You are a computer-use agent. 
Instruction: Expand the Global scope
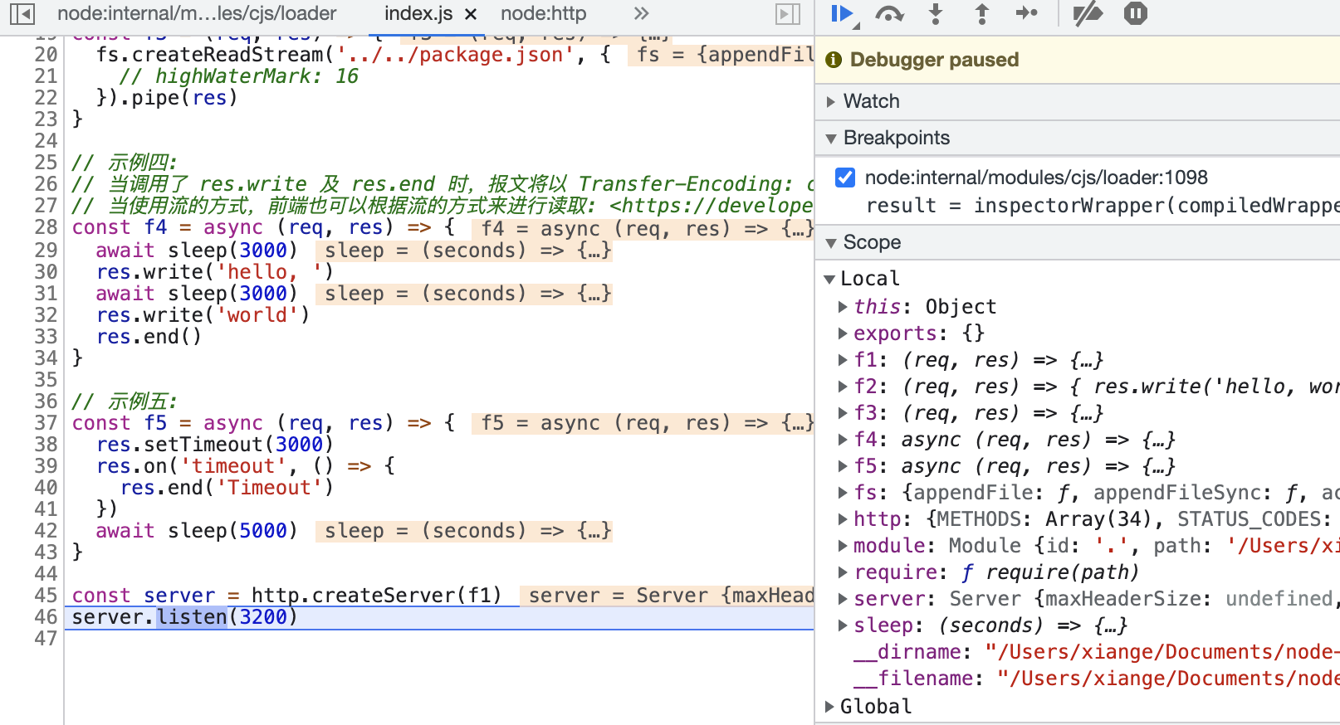(x=829, y=707)
